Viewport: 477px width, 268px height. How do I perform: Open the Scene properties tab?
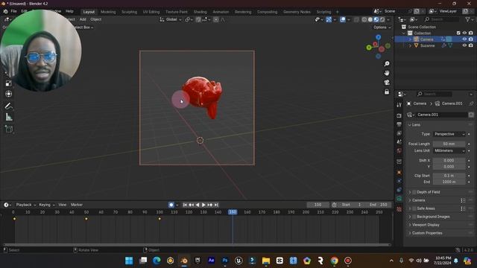coord(399,141)
